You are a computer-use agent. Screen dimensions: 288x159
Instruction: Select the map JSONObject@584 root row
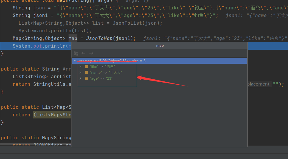[159, 61]
